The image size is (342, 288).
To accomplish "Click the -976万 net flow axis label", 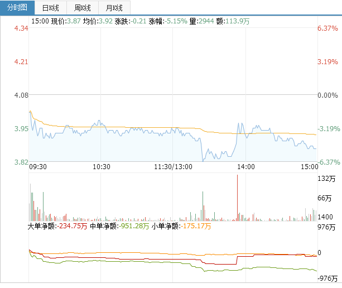I will [x=327, y=279].
